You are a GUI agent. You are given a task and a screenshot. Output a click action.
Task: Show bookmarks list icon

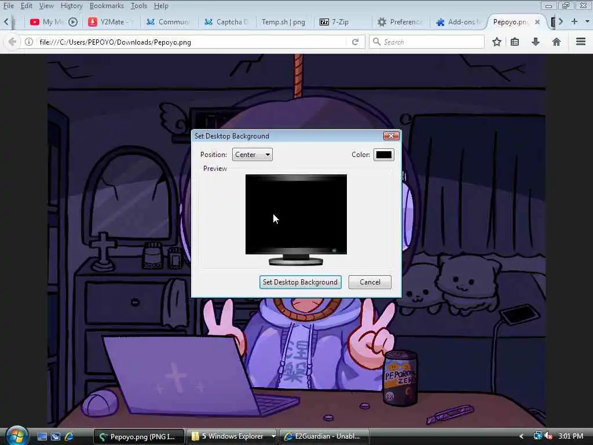(515, 42)
